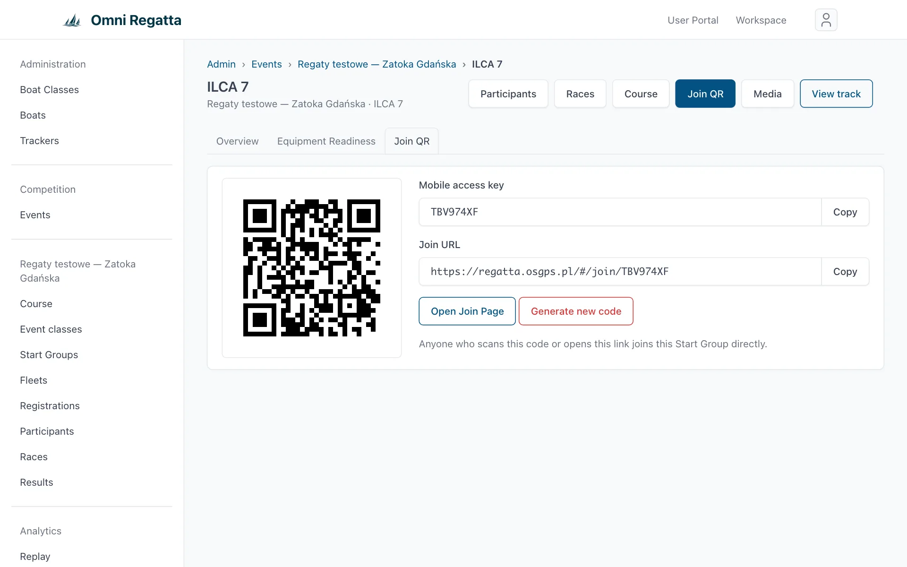Viewport: 907px width, 567px height.
Task: Open the user profile avatar icon
Action: pyautogui.click(x=826, y=20)
